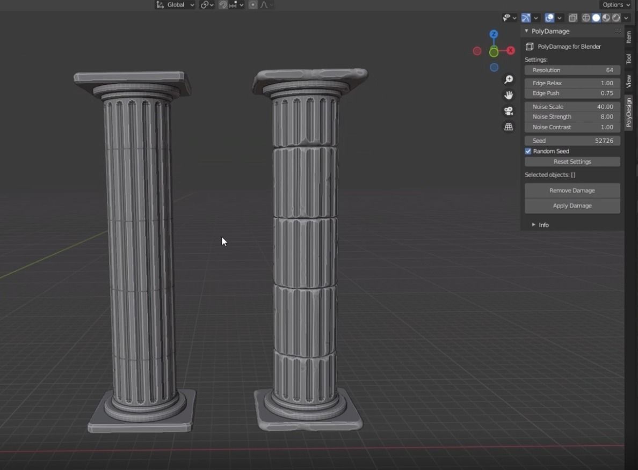638x470 pixels.
Task: Click the hand pan icon in the viewport
Action: click(509, 95)
